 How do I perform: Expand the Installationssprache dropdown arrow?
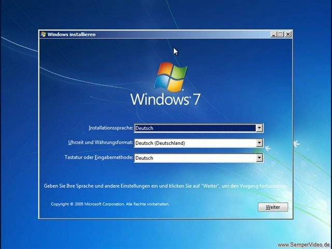click(x=259, y=128)
